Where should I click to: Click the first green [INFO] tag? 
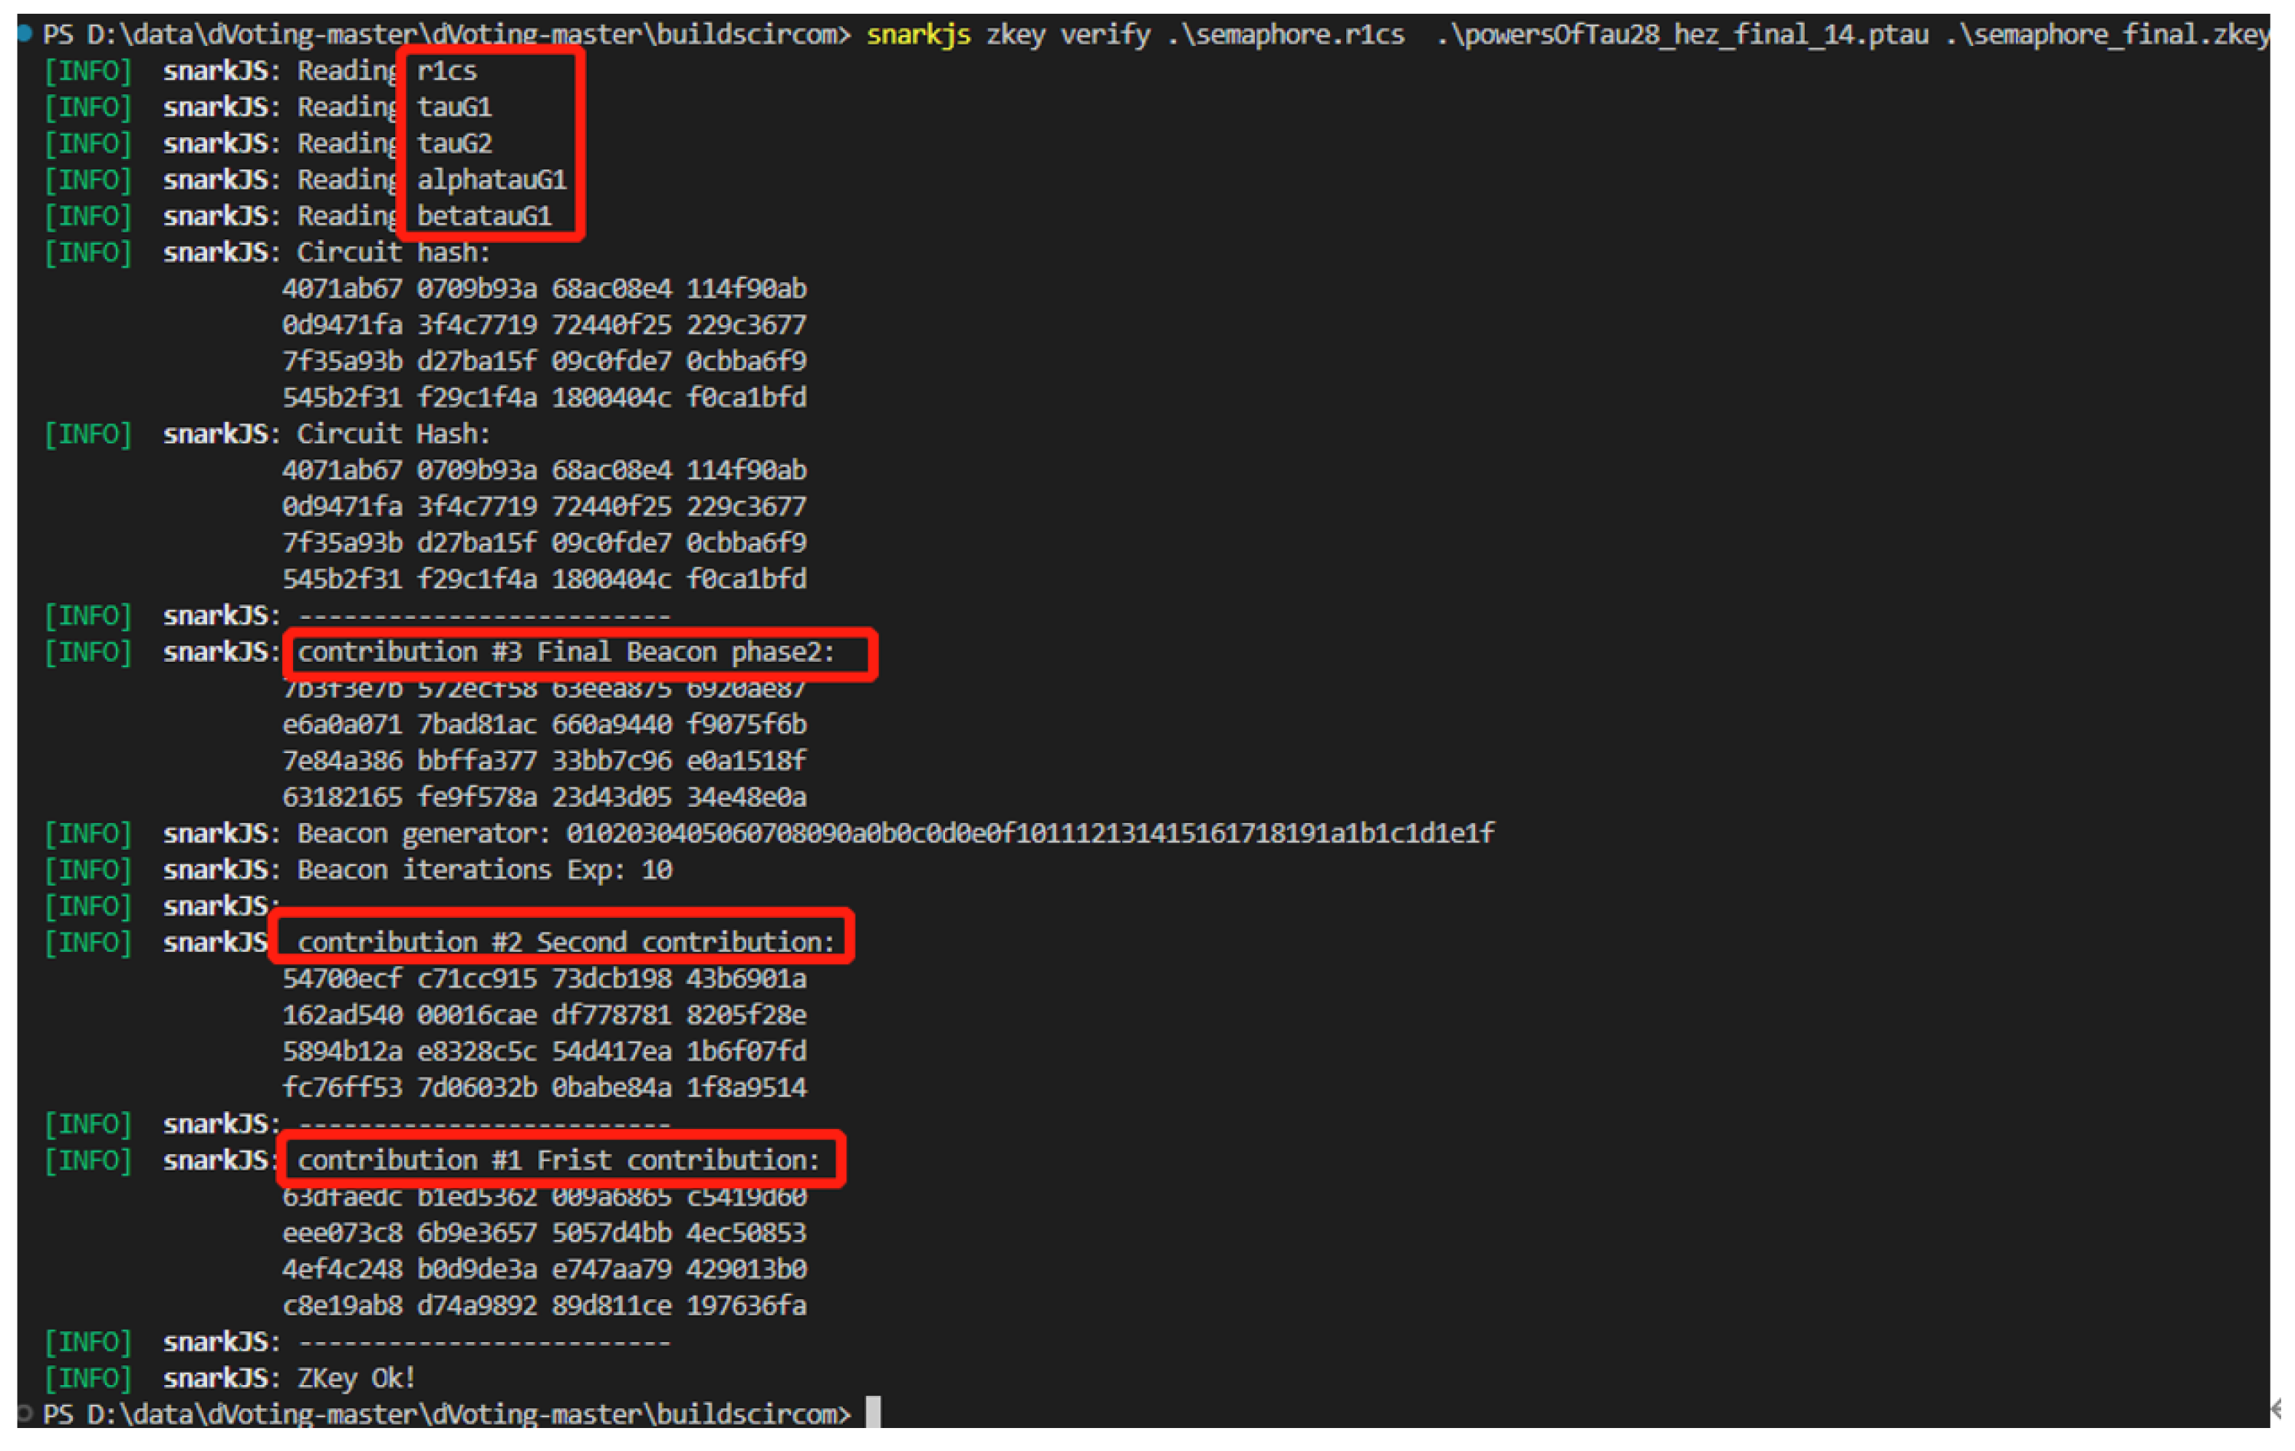pyautogui.click(x=87, y=71)
